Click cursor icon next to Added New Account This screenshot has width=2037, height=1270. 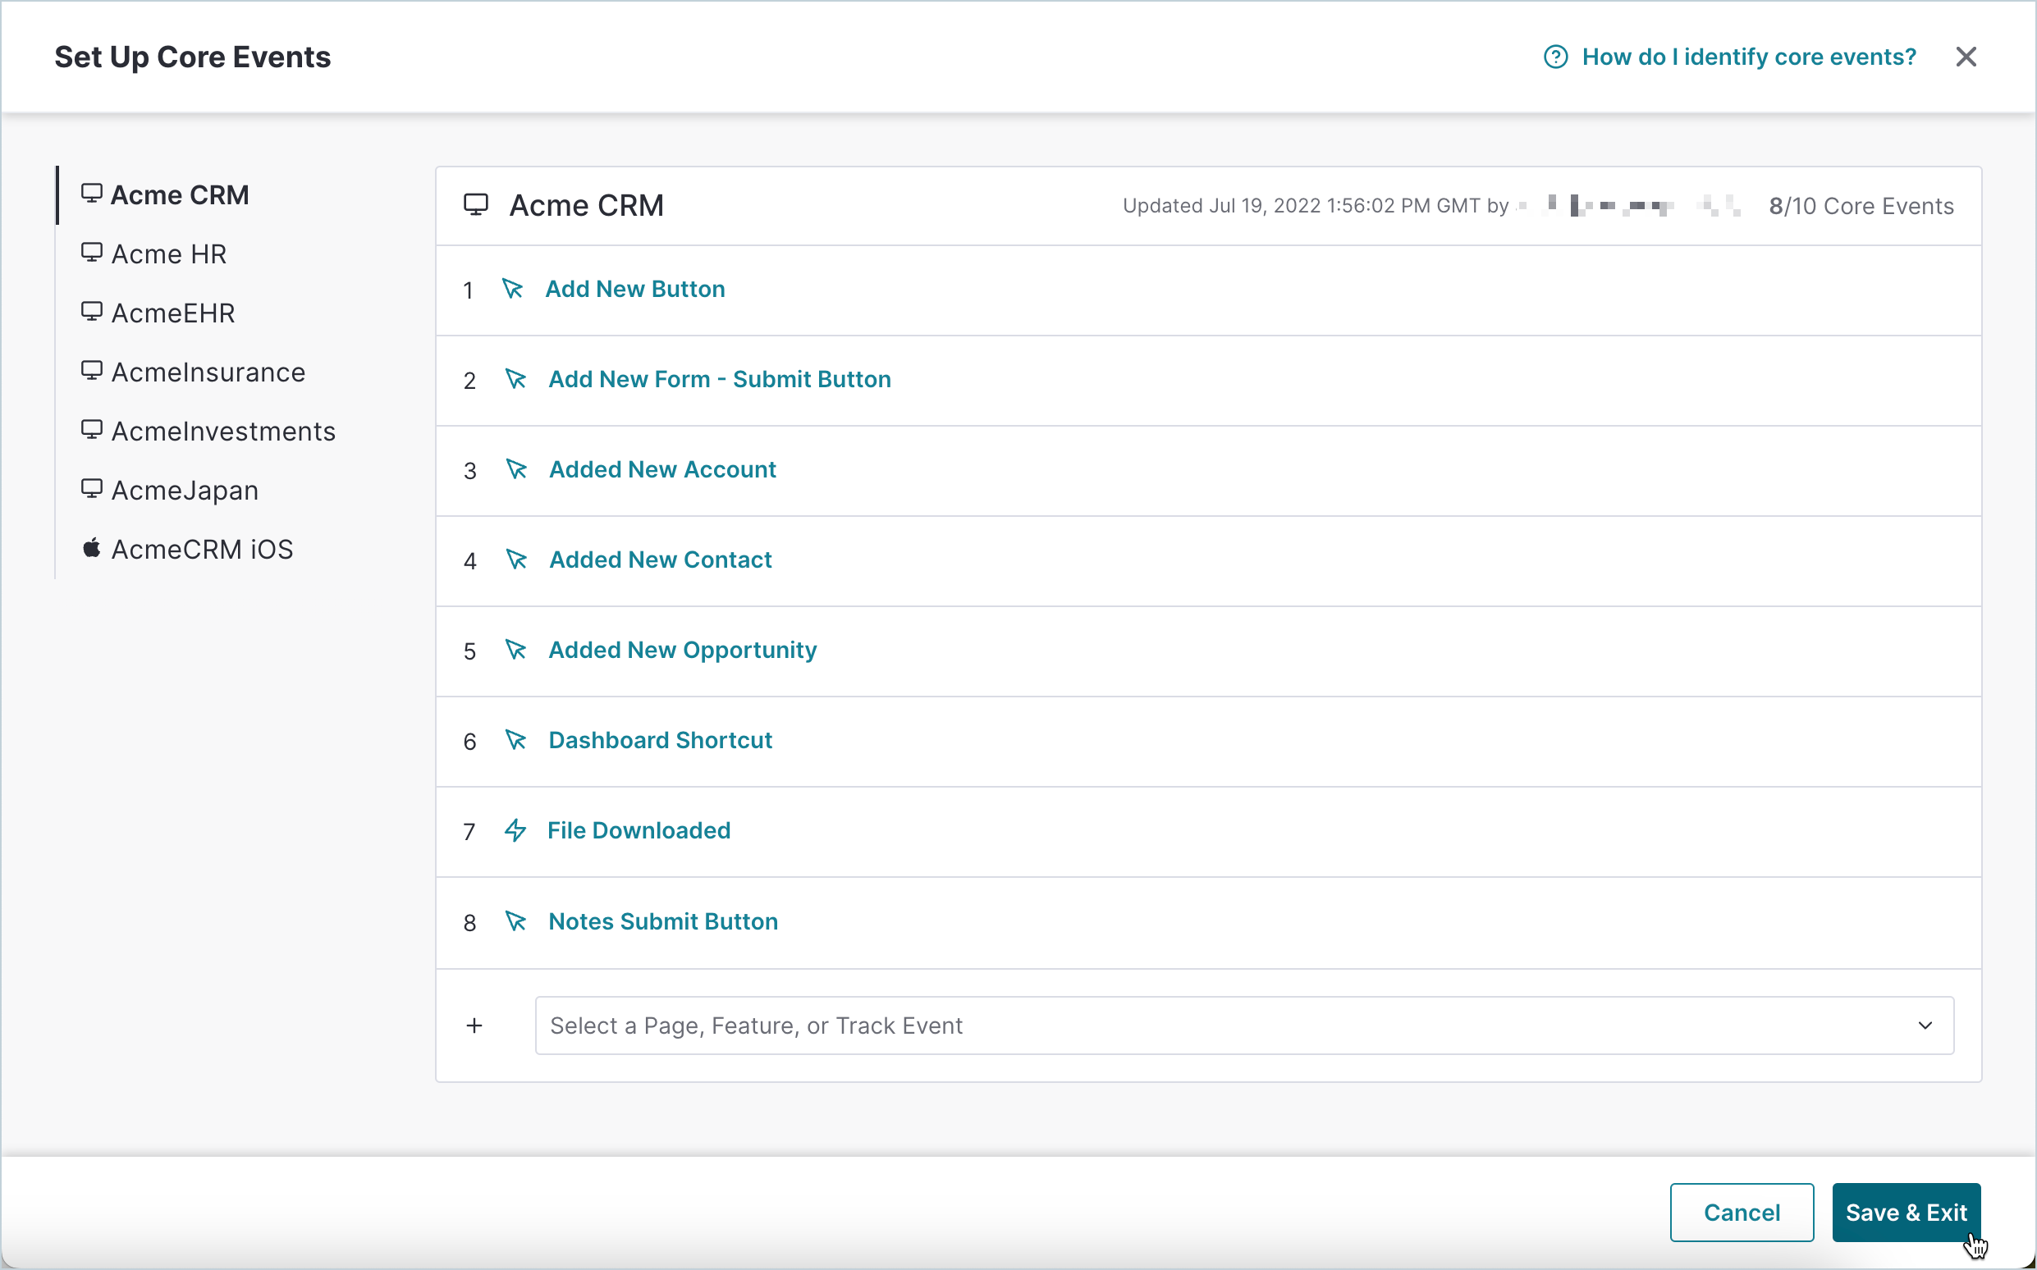[x=515, y=468]
